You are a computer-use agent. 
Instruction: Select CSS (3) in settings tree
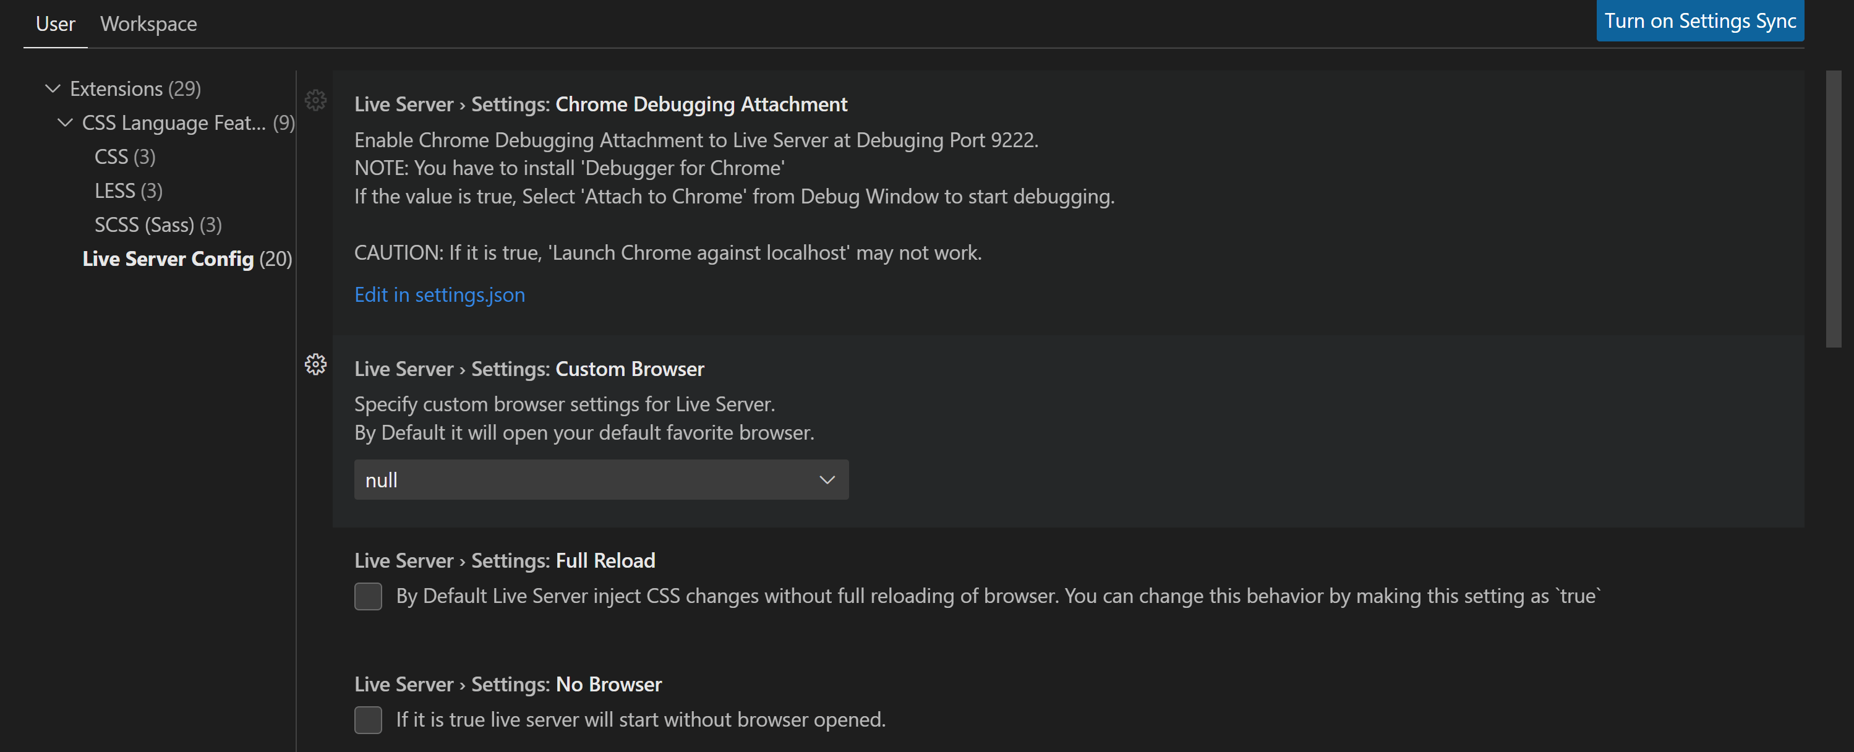124,157
